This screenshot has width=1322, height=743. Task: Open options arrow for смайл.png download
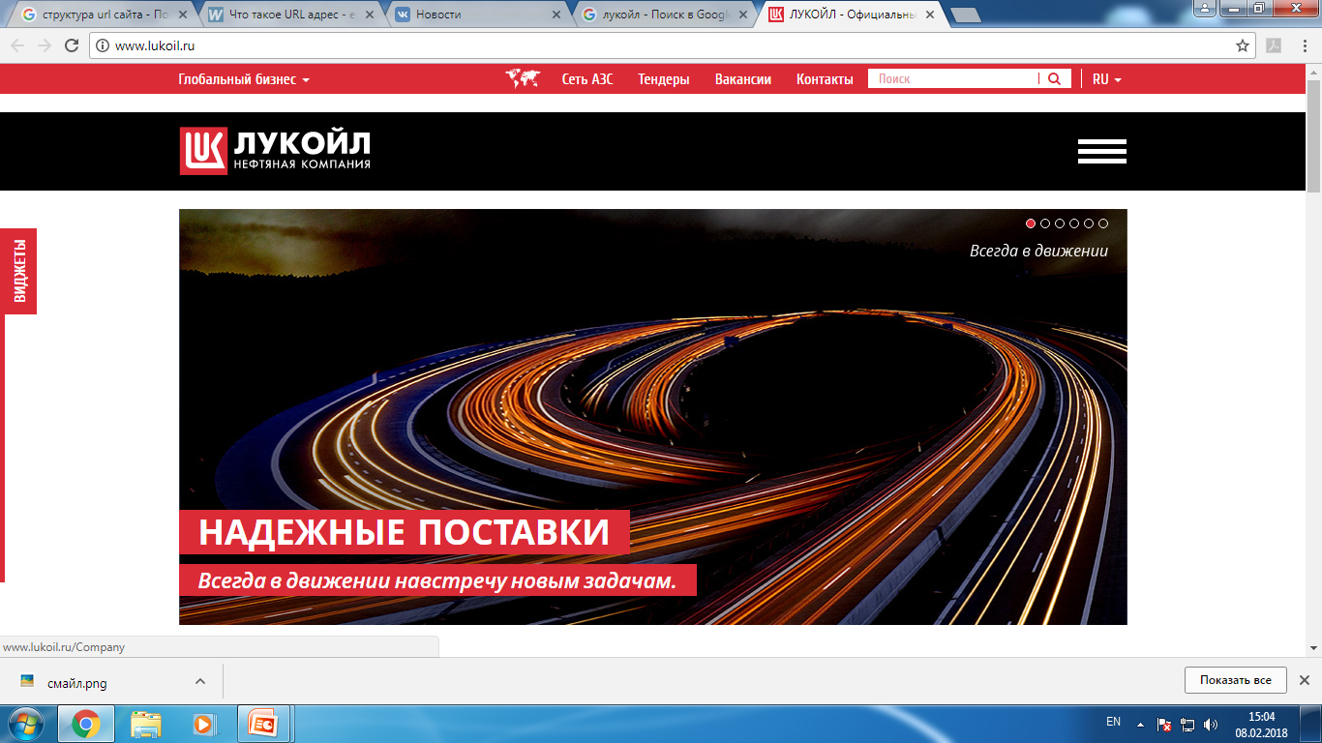tap(200, 681)
